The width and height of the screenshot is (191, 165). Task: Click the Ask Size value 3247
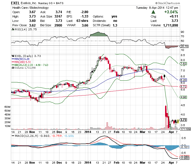(58, 16)
